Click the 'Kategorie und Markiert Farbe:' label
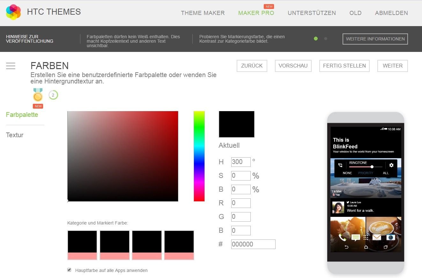This screenshot has width=422, height=278. pyautogui.click(x=98, y=223)
